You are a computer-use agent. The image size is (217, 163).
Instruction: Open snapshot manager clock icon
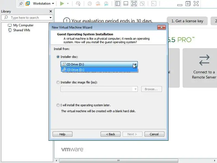106,4
